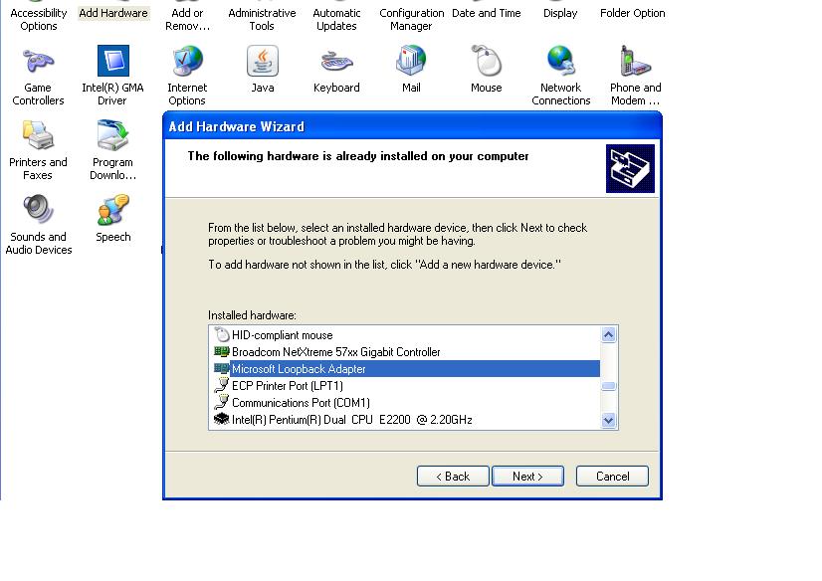Screen dimensions: 822x581
Task: Click the Microsoft Loopback Adapter icon
Action: 222,368
